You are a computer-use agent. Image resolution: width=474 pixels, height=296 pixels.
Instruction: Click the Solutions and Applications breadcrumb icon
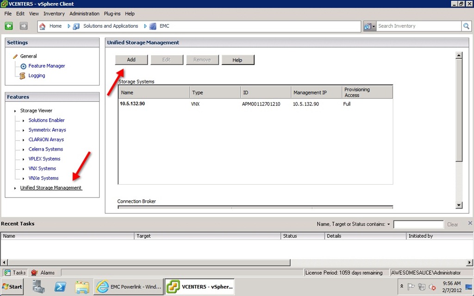click(x=77, y=26)
